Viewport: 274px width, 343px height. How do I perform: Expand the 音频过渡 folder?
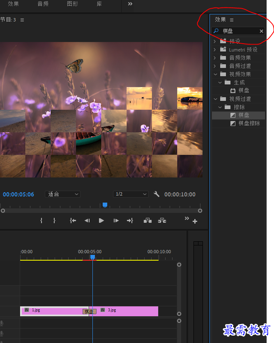[215, 66]
